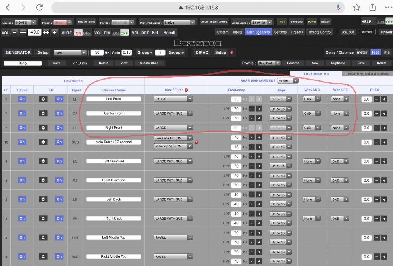Toggle the VOL. DIM switch
Viewport: 393px width, 266px height.
[120, 33]
